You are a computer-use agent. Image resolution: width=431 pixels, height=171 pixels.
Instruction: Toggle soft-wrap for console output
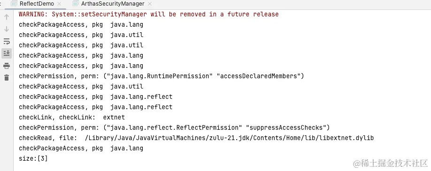tap(7, 41)
